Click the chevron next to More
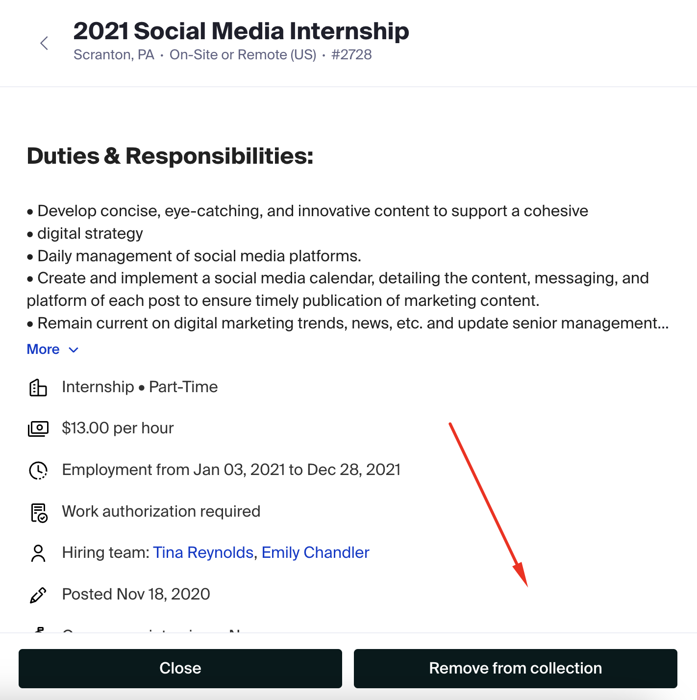Screen dimensions: 697x700 tap(74, 350)
